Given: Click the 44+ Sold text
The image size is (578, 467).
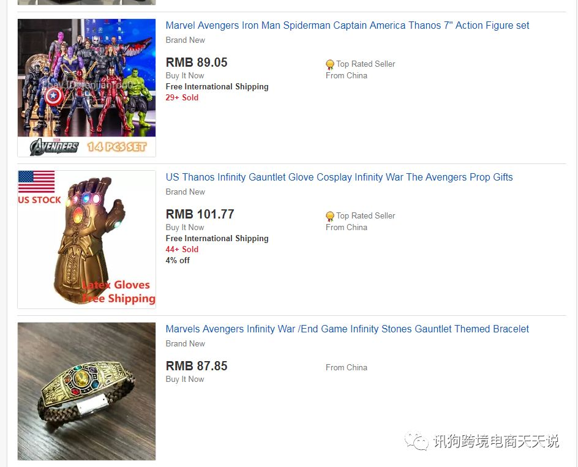Looking at the screenshot, I should (x=182, y=249).
